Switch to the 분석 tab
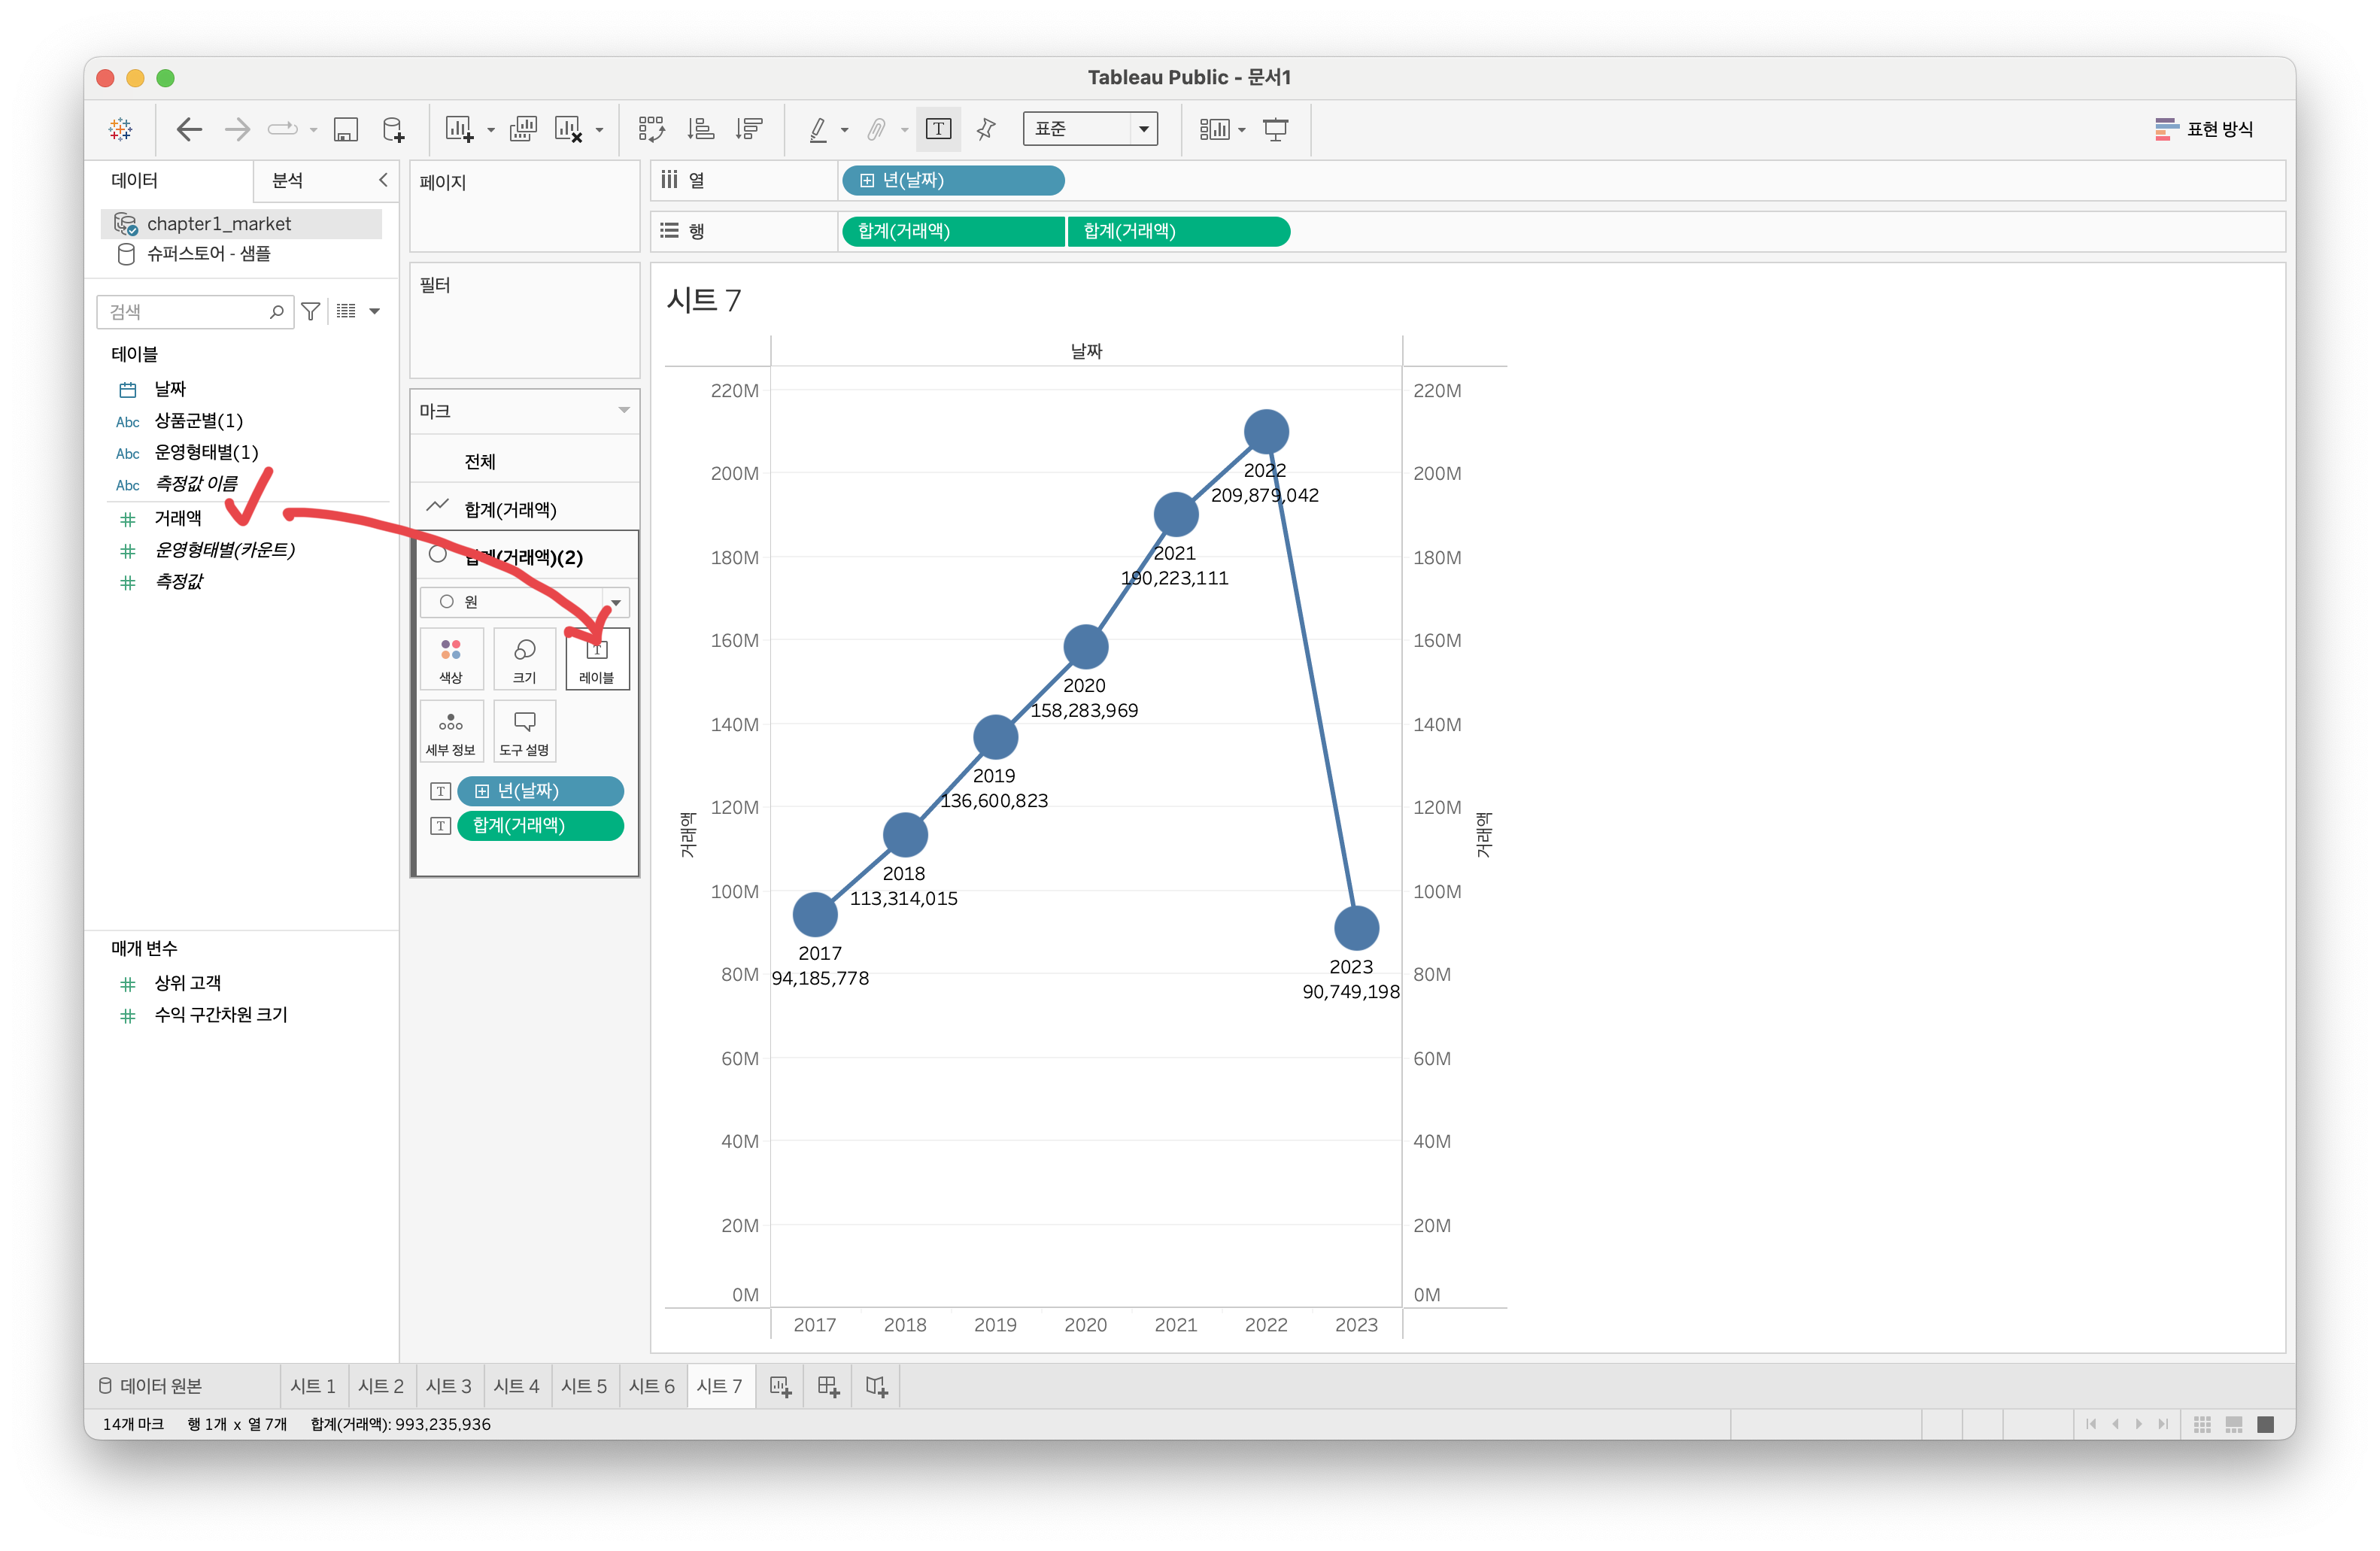The image size is (2380, 1551). pos(288,180)
